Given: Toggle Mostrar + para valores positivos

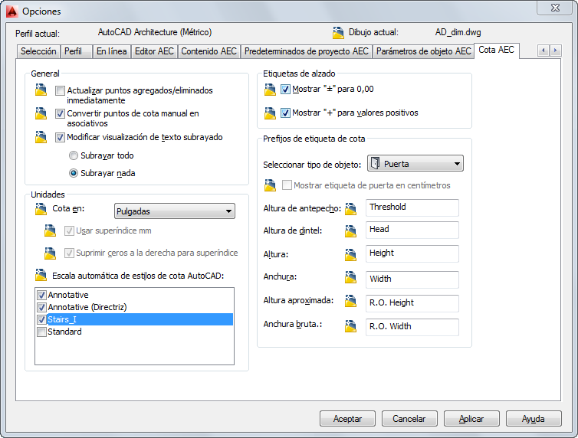Looking at the screenshot, I should pos(285,113).
